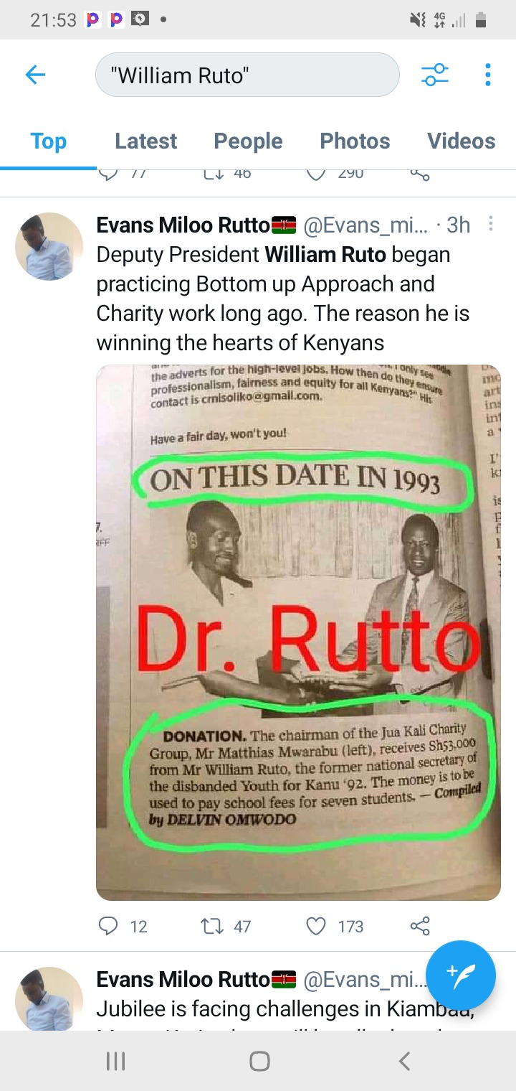Select the Top results tab
The image size is (516, 1091).
[x=48, y=141]
